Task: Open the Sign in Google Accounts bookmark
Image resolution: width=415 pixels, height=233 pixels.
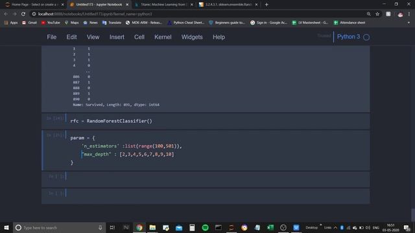Action: tap(268, 23)
